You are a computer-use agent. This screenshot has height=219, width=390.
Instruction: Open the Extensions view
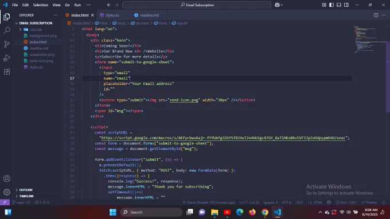tap(7, 72)
